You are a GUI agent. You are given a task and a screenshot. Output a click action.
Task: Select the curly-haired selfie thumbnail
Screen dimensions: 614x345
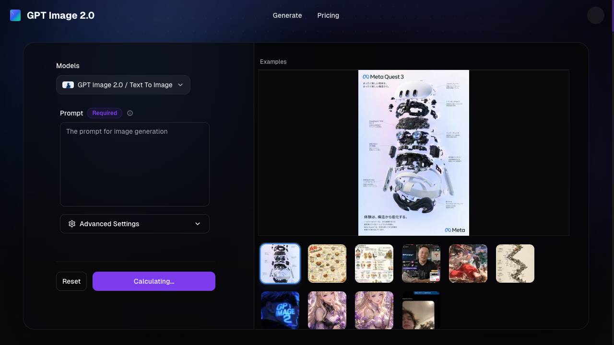pos(421,310)
